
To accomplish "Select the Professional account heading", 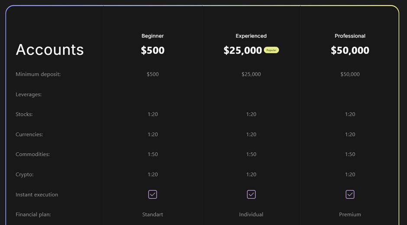I will 350,36.
